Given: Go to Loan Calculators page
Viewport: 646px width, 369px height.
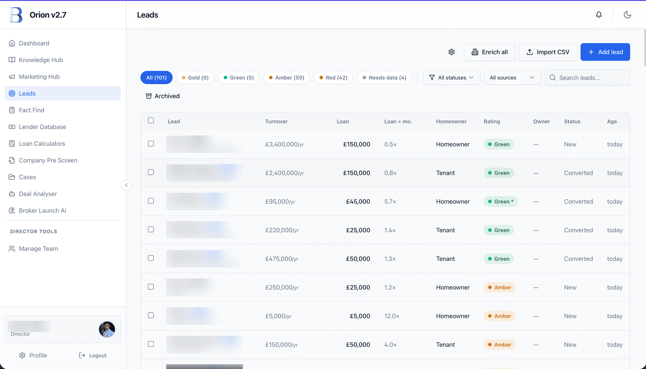Looking at the screenshot, I should coord(63,143).
